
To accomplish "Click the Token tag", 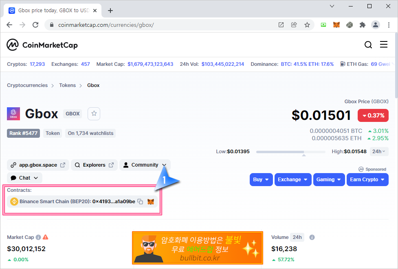I will point(53,133).
